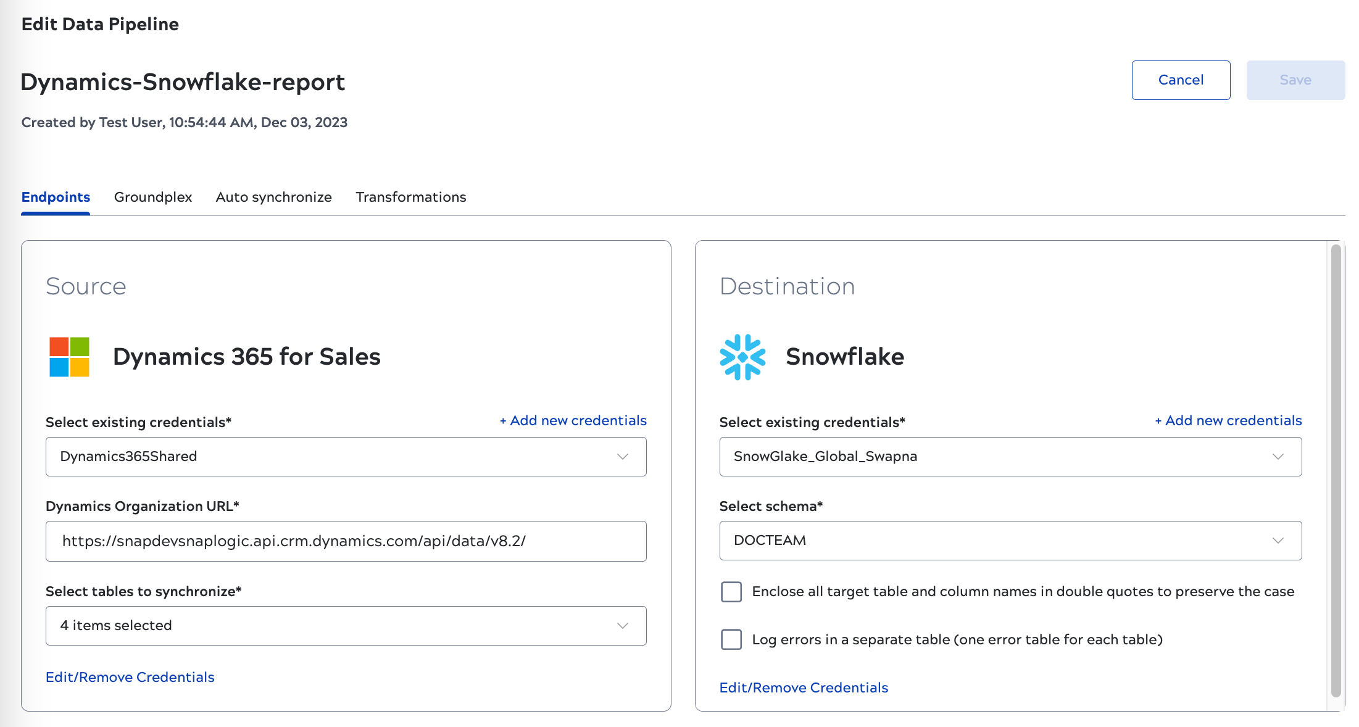The height and width of the screenshot is (727, 1359).
Task: Open the Auto synchronize tab
Action: (273, 197)
